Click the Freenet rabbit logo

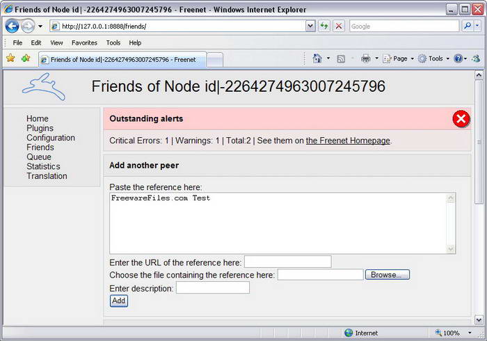tap(44, 87)
